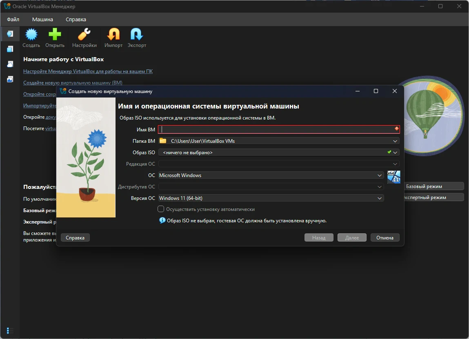Image resolution: width=469 pixels, height=339 pixels.
Task: Expand the Образ ISO dropdown arrow
Action: 395,153
